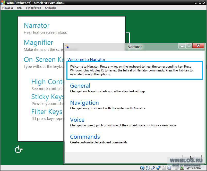Minimize the VirtualBox window
The image size is (207, 171).
click(196, 3)
